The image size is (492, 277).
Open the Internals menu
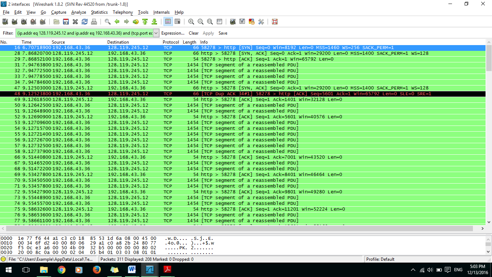161,12
